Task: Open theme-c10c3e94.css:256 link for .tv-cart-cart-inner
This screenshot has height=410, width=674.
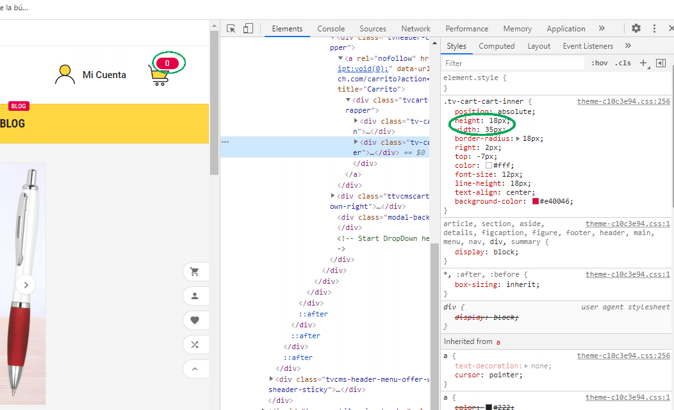Action: [x=623, y=101]
